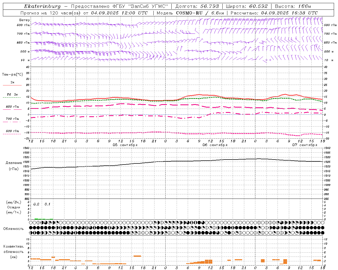
Task: Click the Высота: 166м value
Action: point(293,6)
